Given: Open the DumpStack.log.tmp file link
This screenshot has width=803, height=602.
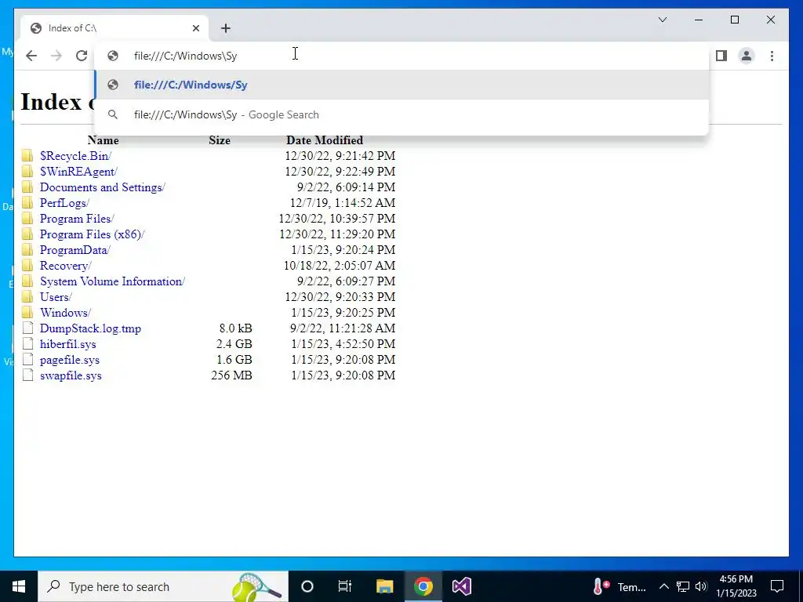Looking at the screenshot, I should (x=90, y=328).
